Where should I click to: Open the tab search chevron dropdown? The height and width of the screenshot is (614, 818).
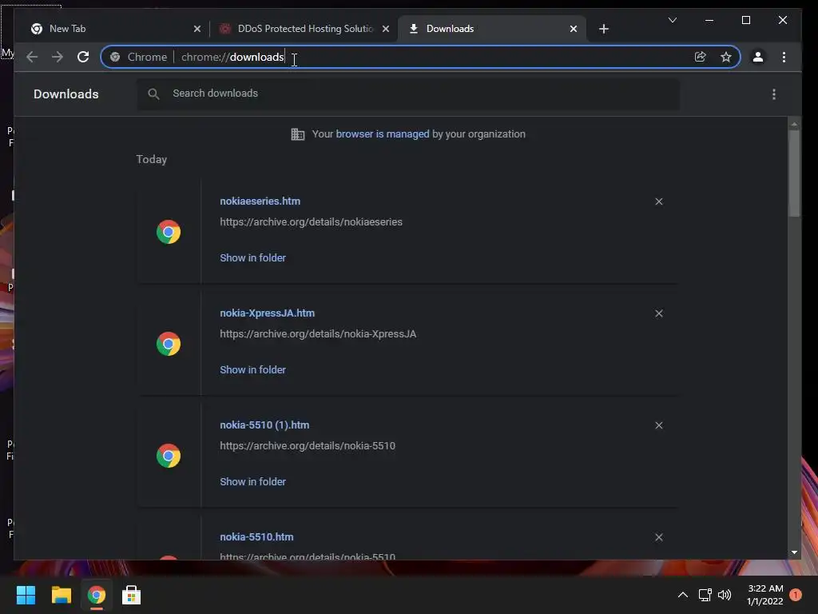click(x=673, y=20)
